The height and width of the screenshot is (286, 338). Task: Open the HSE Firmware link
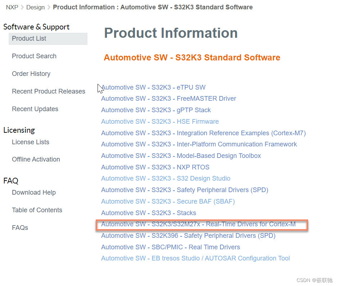coord(159,122)
